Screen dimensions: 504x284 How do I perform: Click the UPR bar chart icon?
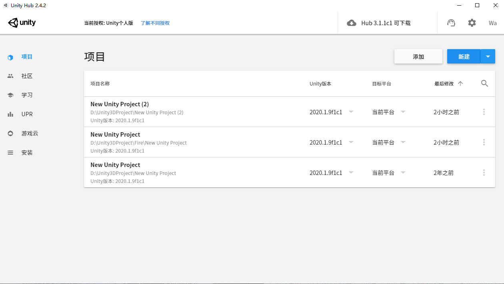coord(10,114)
